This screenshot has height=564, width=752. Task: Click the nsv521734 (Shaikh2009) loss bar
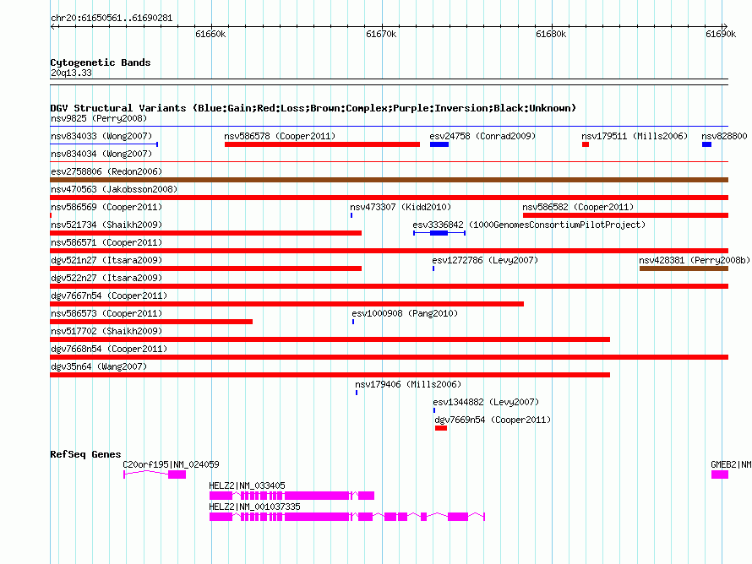click(x=206, y=233)
